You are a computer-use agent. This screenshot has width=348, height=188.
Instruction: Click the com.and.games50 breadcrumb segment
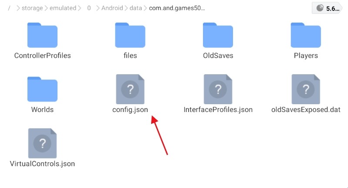point(177,8)
